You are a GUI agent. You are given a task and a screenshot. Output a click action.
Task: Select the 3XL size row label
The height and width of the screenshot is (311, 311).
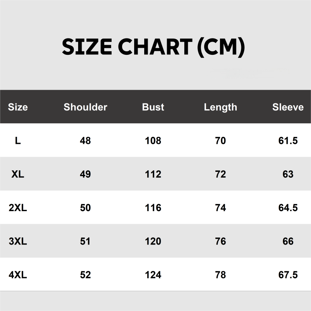pyautogui.click(x=18, y=241)
